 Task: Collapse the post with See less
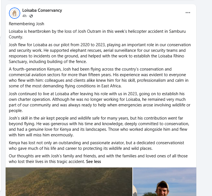[93, 162]
